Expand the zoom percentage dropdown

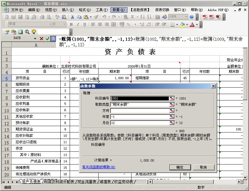[x=187, y=17]
